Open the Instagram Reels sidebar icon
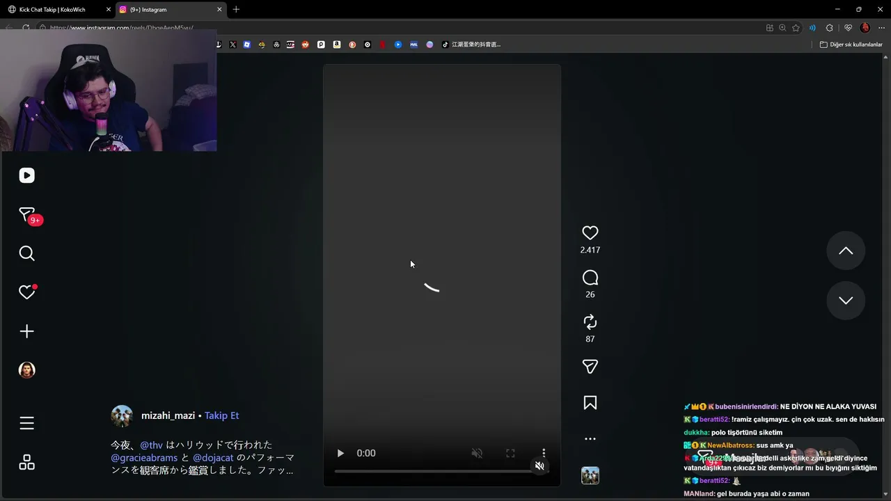Image resolution: width=891 pixels, height=501 pixels. coord(26,175)
